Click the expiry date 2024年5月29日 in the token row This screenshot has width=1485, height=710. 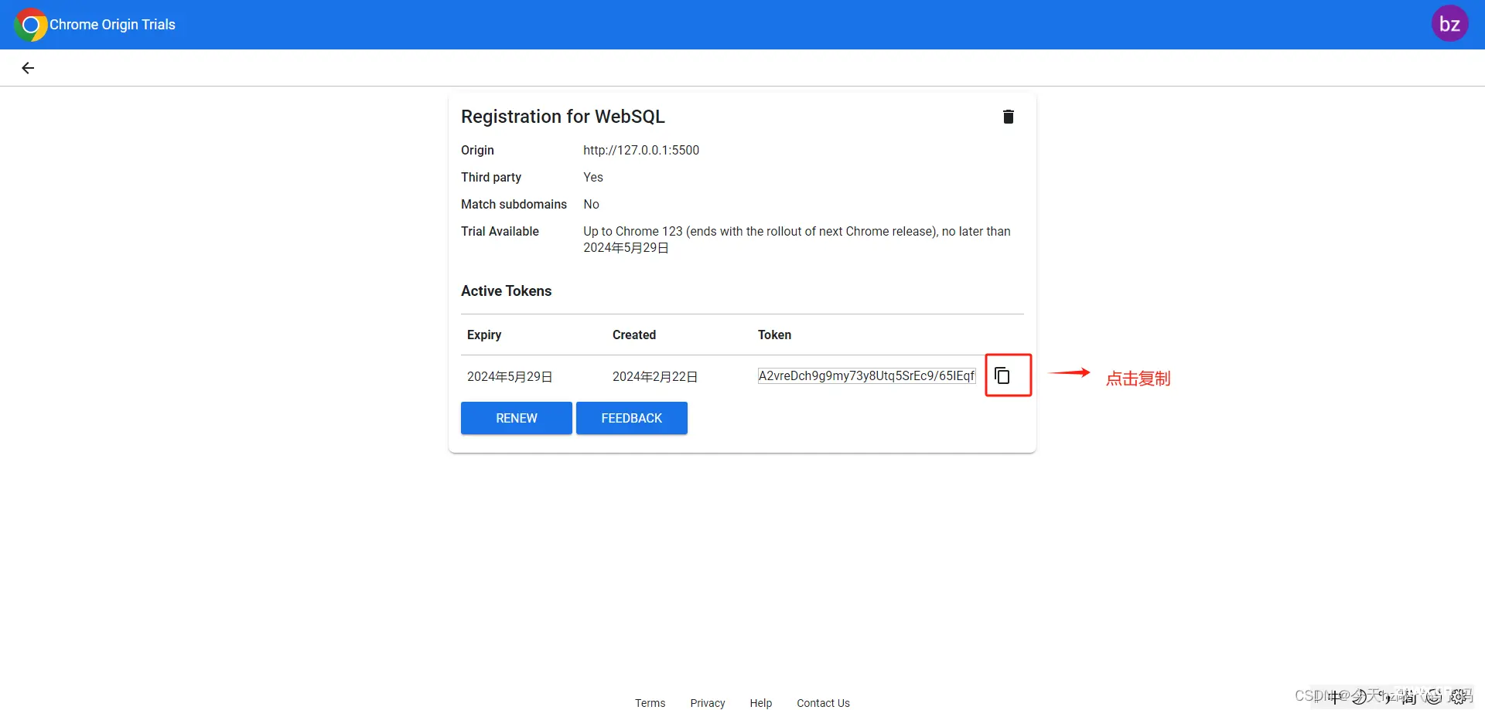510,377
